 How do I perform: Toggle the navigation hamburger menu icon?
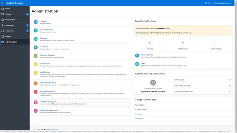coord(3,3)
